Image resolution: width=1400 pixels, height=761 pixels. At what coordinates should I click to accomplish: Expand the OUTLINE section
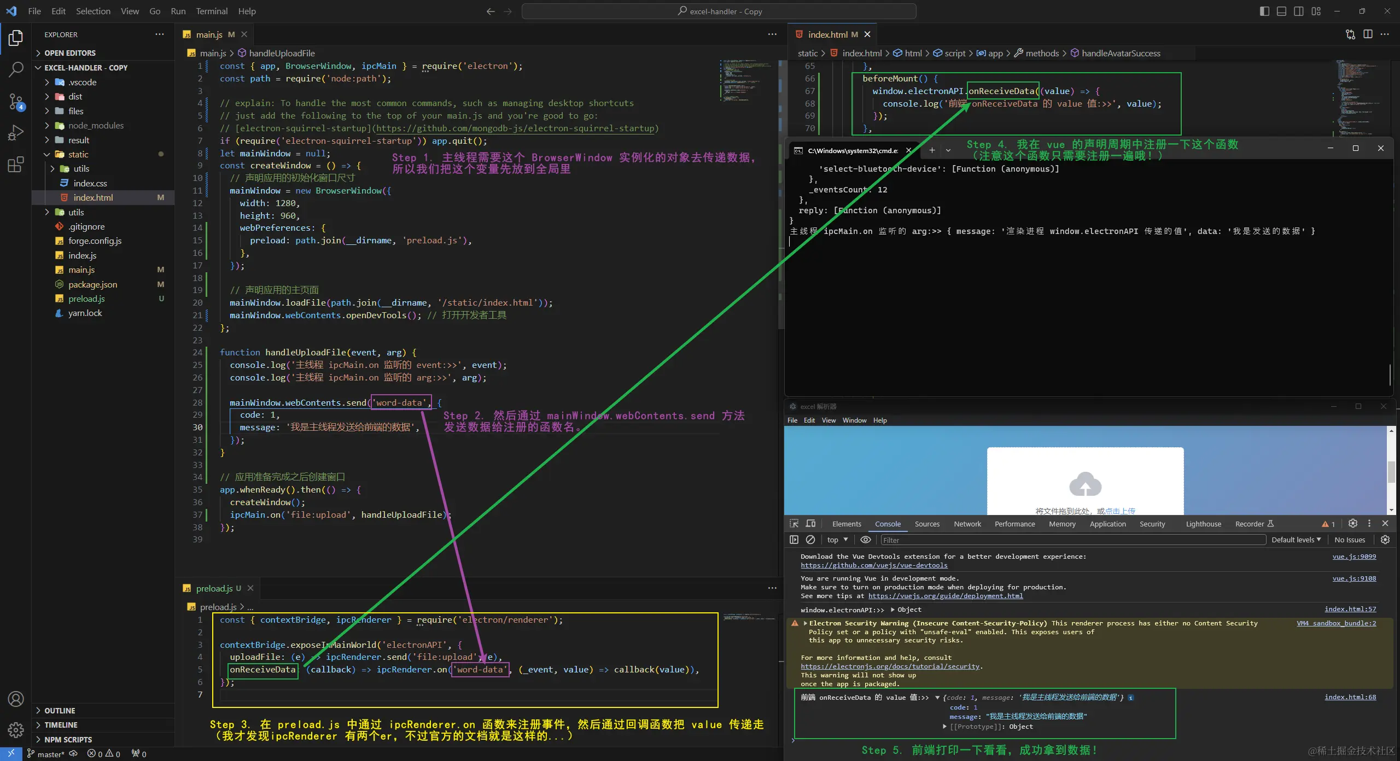[60, 711]
